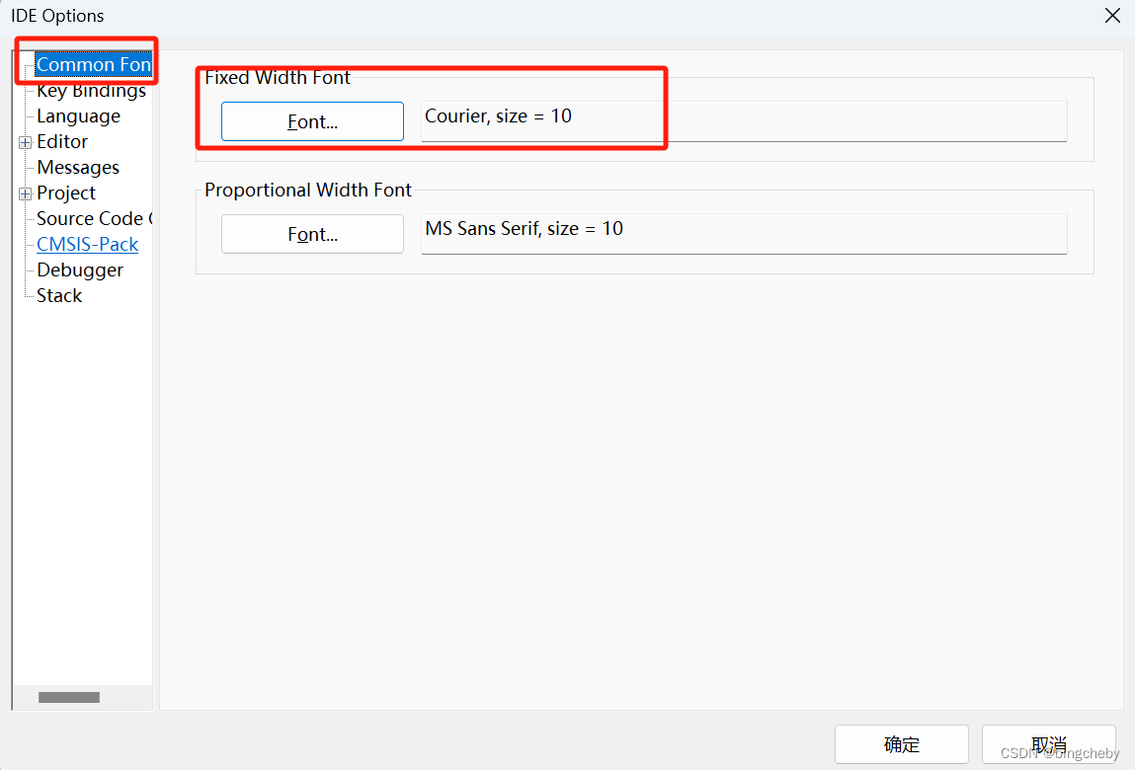The width and height of the screenshot is (1135, 770).
Task: Open the Messages category
Action: tap(78, 167)
